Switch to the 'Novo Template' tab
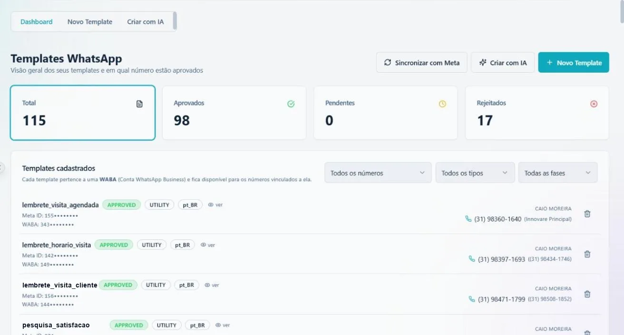 point(90,22)
